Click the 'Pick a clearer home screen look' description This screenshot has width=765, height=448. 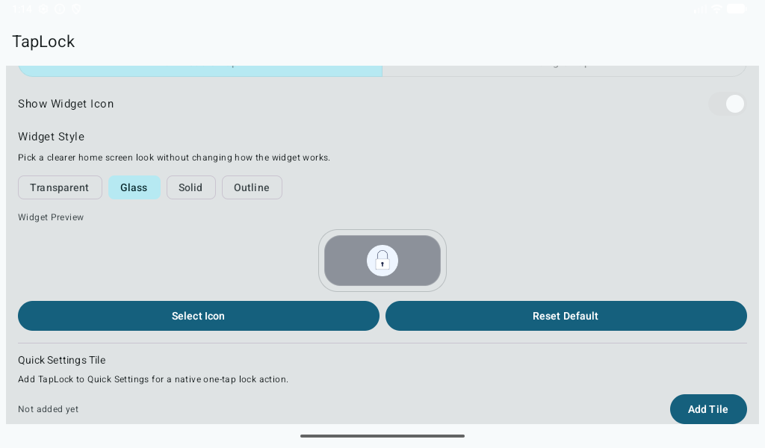tap(174, 158)
